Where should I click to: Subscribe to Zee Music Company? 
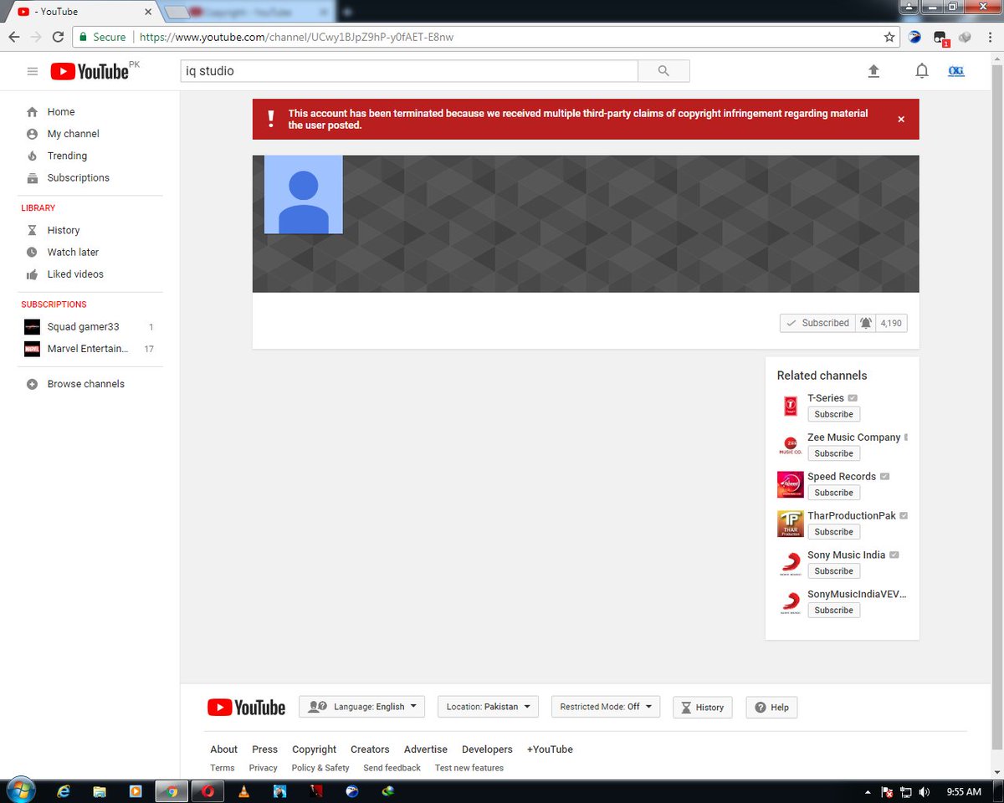point(833,453)
